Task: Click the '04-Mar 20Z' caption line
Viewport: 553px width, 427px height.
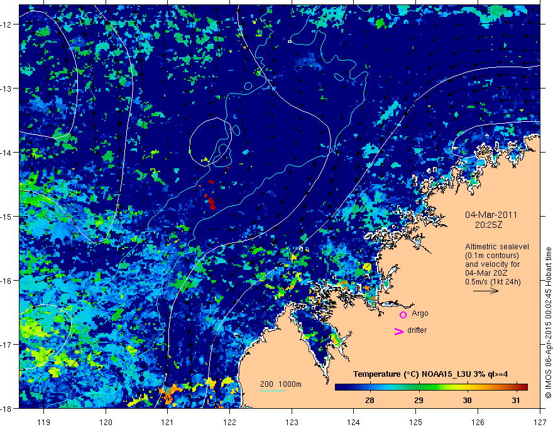Action: [487, 273]
